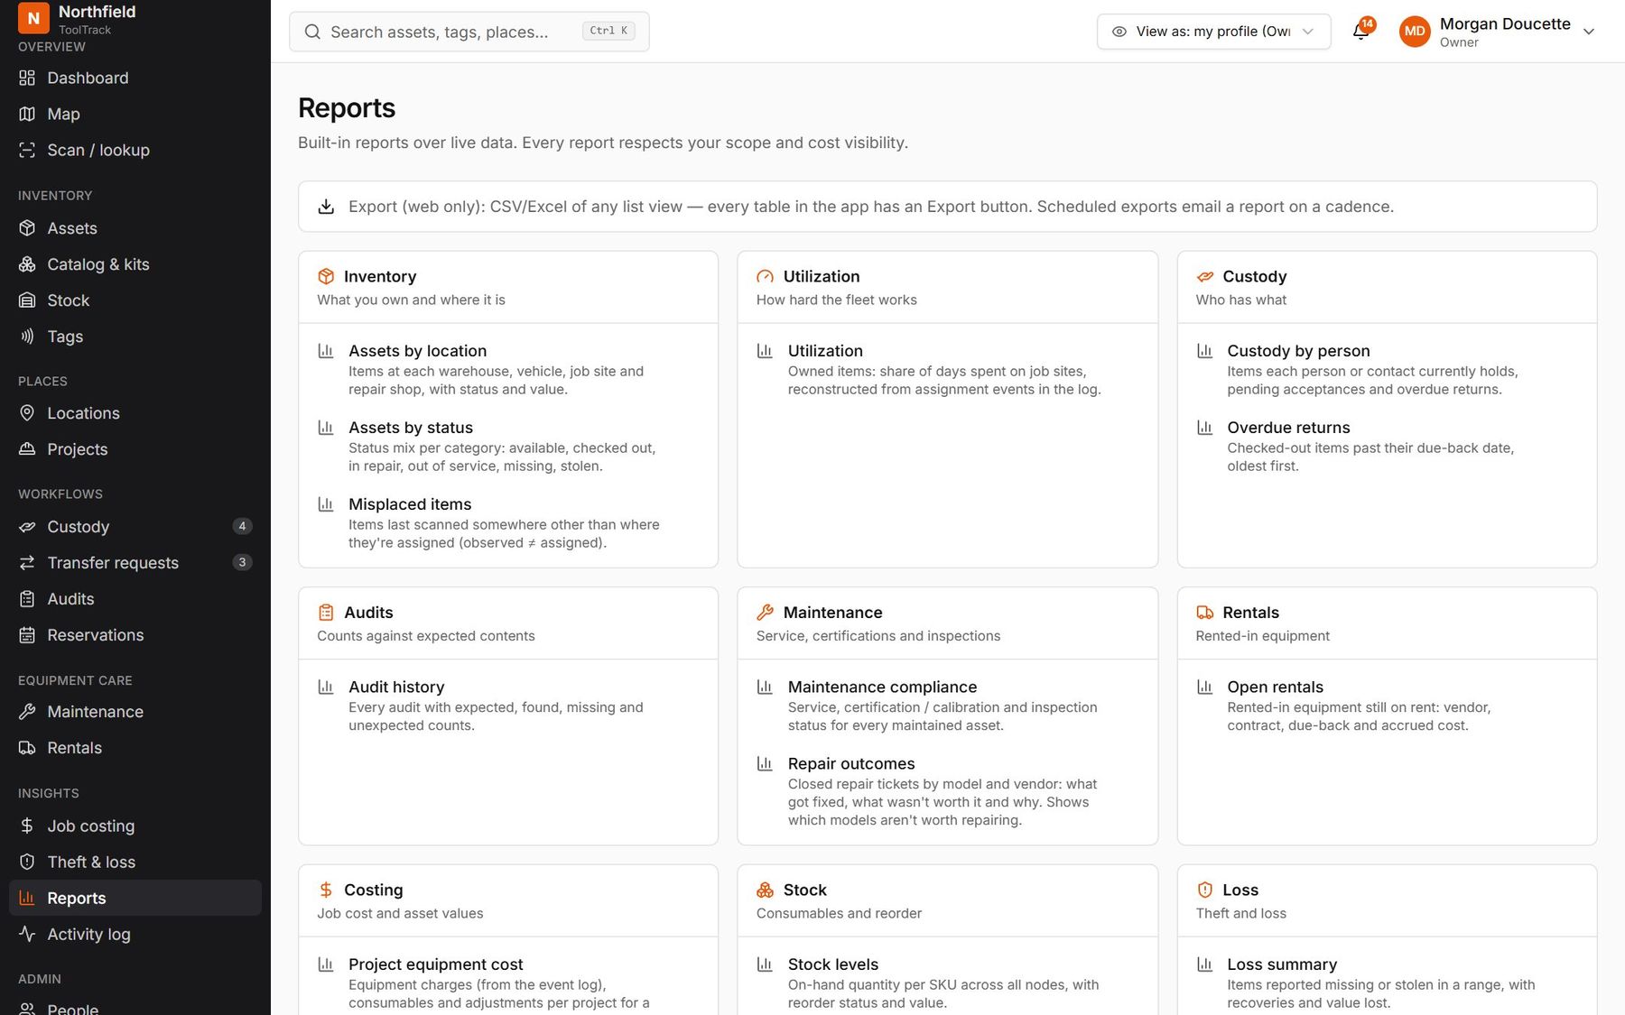Click the Maintenance card wrench icon

(765, 613)
